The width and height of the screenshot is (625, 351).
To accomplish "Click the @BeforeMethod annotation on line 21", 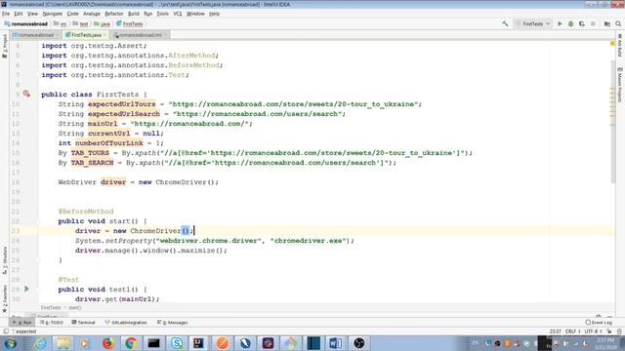I will [86, 212].
